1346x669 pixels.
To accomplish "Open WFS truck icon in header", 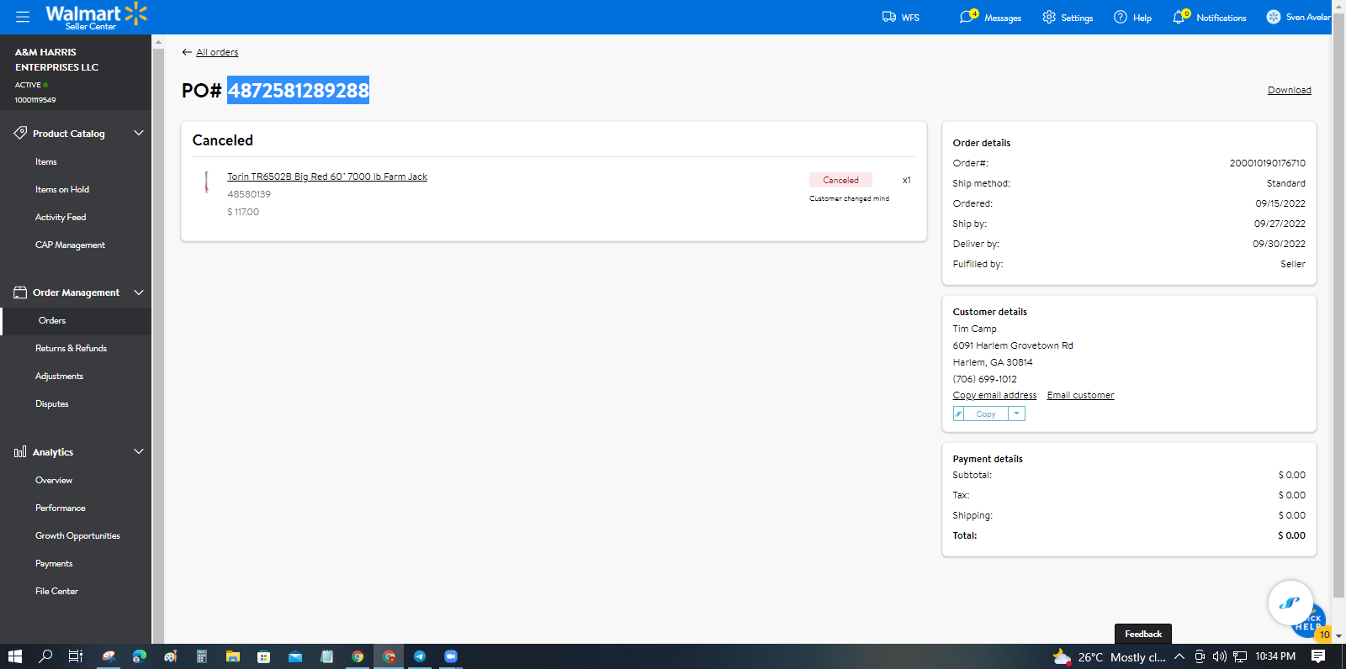I will [x=889, y=17].
